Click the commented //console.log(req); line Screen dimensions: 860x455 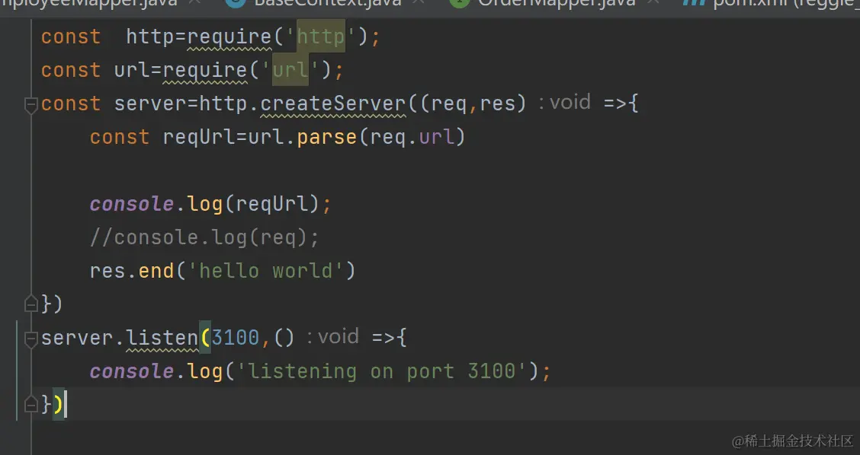[x=204, y=237]
